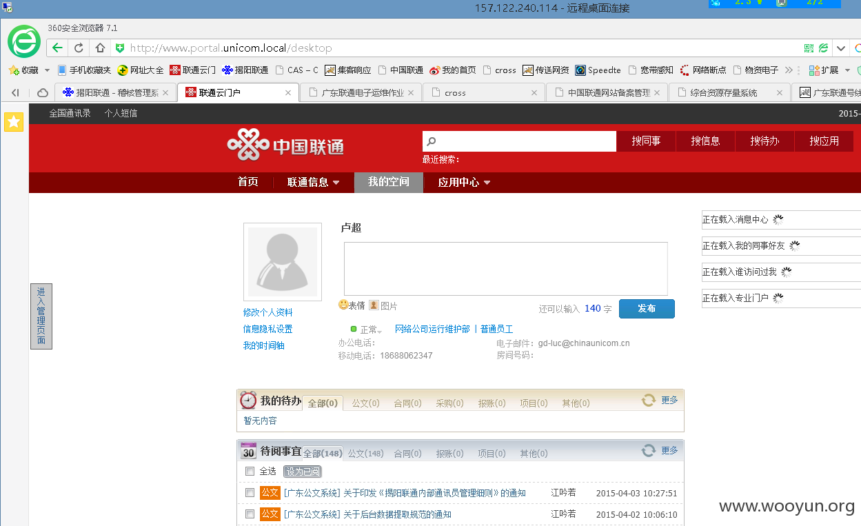
Task: Switch to the 综合资源存量系统 tab
Action: (x=729, y=92)
